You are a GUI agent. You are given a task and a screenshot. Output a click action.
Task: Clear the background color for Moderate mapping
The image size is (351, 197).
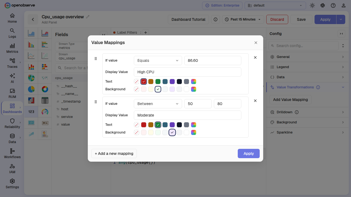(137, 132)
